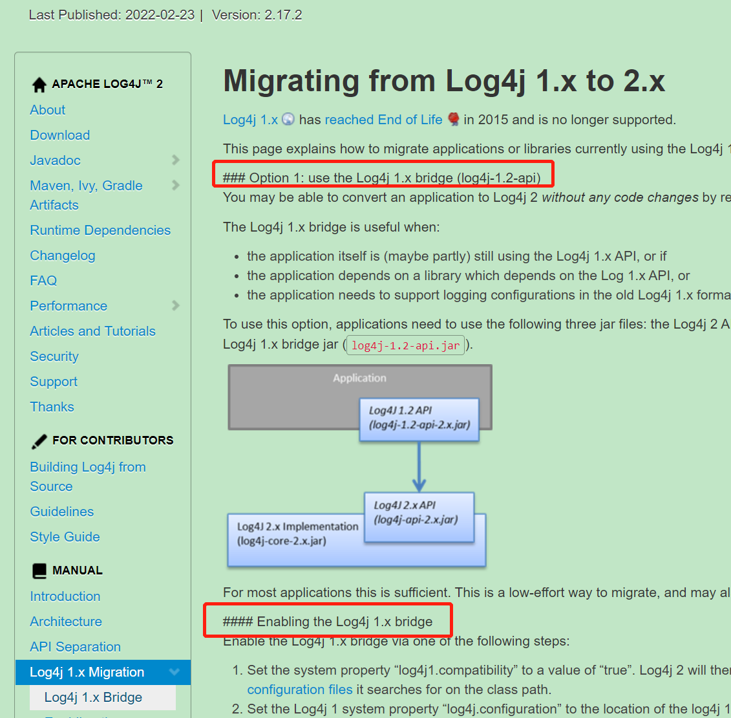Click the home icon beside Apache Log4j 2

pyautogui.click(x=39, y=85)
